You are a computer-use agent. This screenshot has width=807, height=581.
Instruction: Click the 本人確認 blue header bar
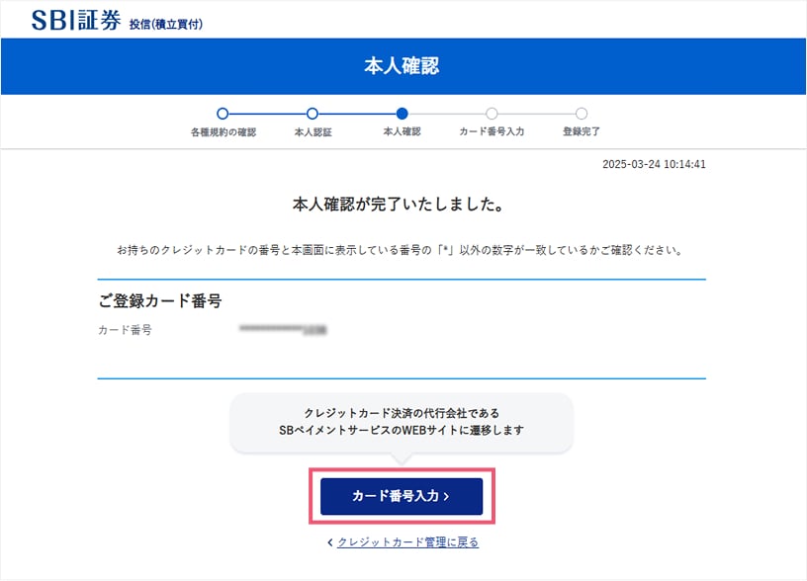[x=403, y=66]
